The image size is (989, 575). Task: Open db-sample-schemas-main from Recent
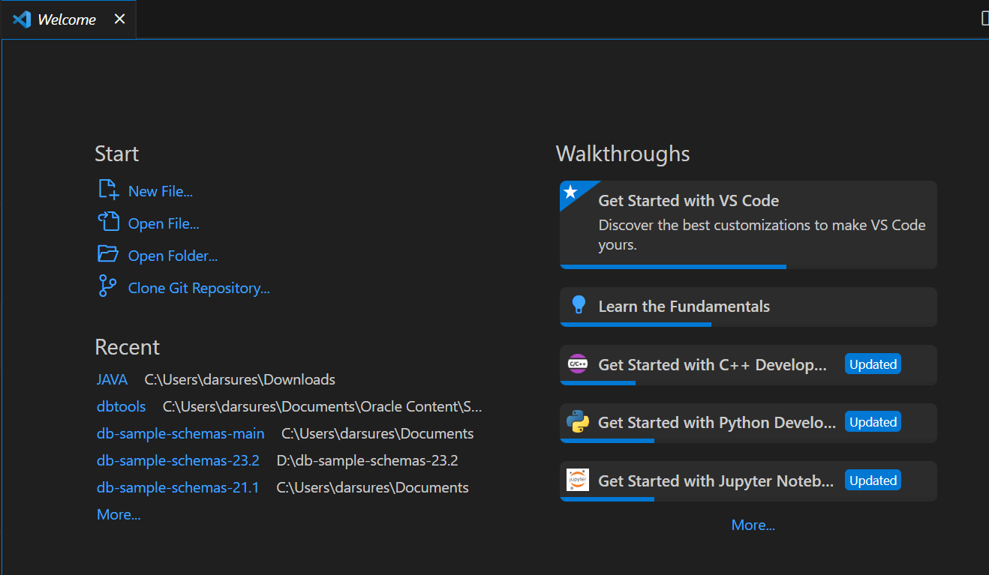pyautogui.click(x=180, y=433)
